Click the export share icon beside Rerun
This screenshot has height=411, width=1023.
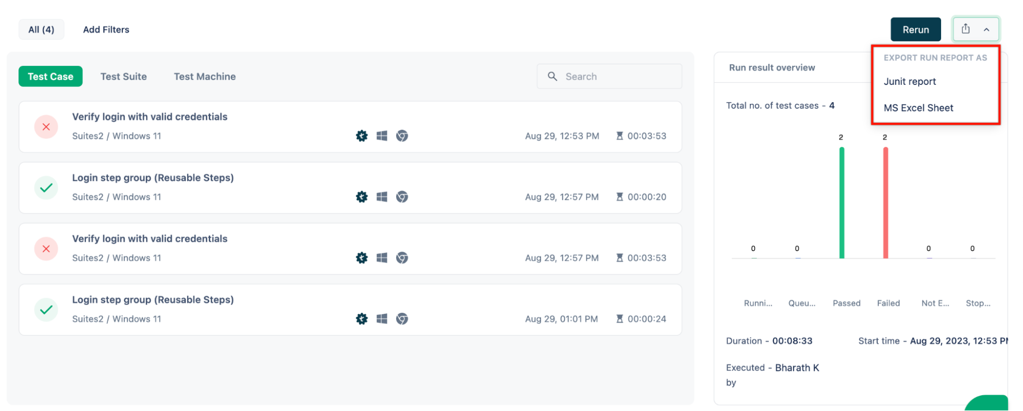point(965,29)
